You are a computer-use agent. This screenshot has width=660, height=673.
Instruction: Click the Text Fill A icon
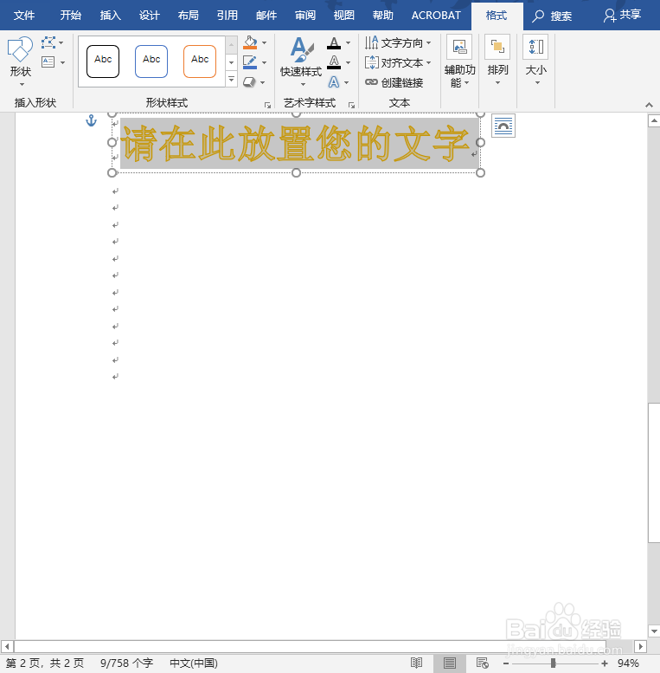click(334, 43)
